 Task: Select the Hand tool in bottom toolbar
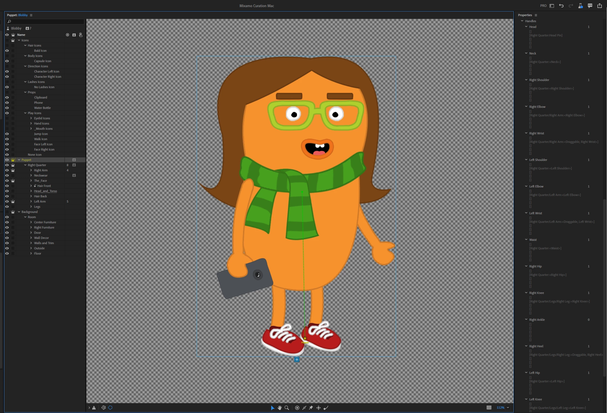279,408
